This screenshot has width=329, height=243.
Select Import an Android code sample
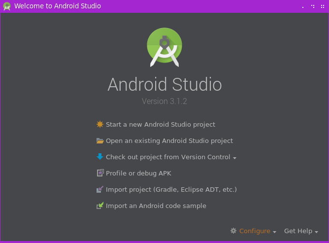[x=156, y=206]
